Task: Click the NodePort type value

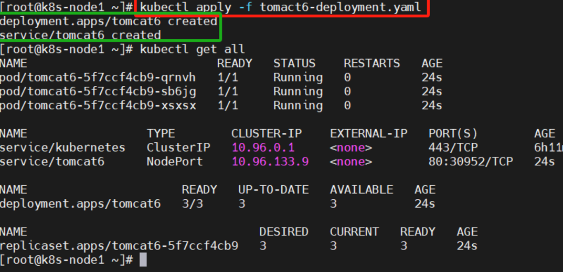Action: coord(175,162)
